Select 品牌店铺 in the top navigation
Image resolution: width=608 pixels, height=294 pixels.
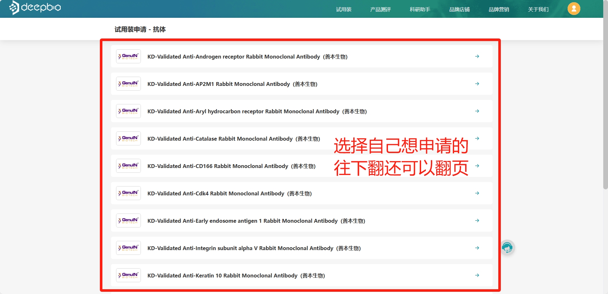click(459, 10)
